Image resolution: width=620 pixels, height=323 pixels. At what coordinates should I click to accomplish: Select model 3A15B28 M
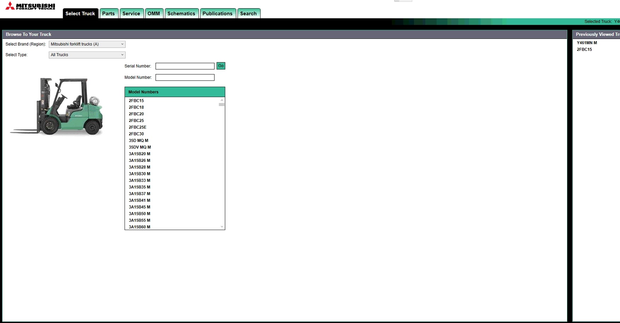point(139,167)
